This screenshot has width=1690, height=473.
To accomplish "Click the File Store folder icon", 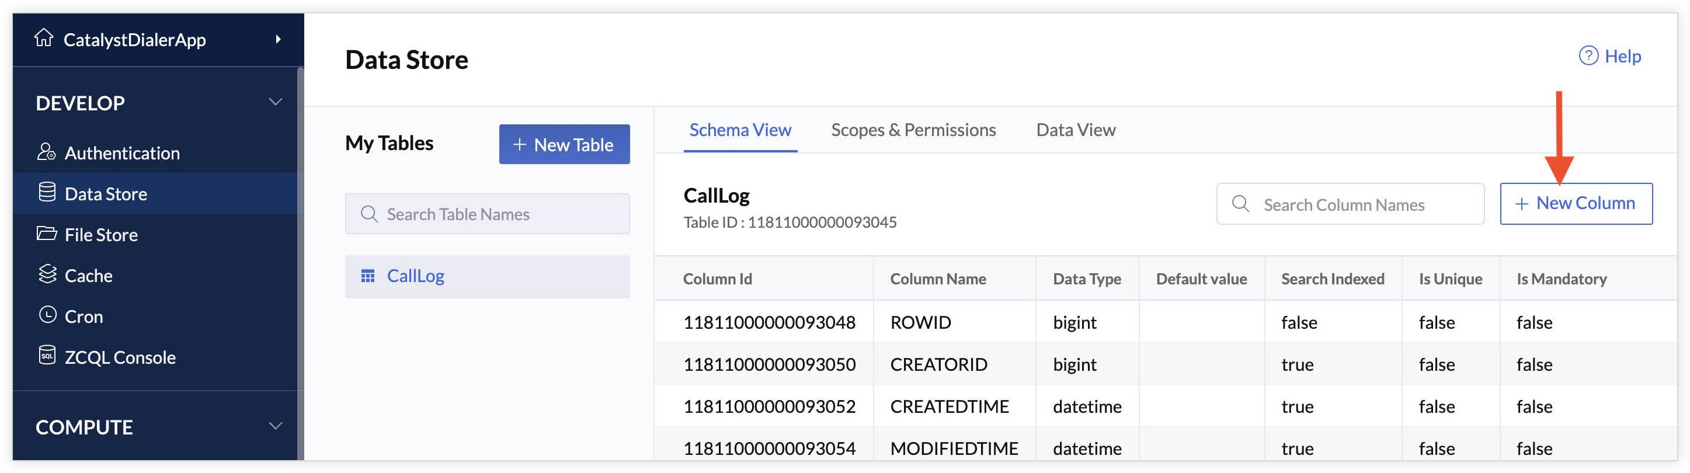I will click(47, 234).
